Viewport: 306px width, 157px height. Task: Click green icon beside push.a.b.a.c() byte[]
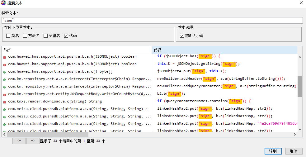(5, 72)
